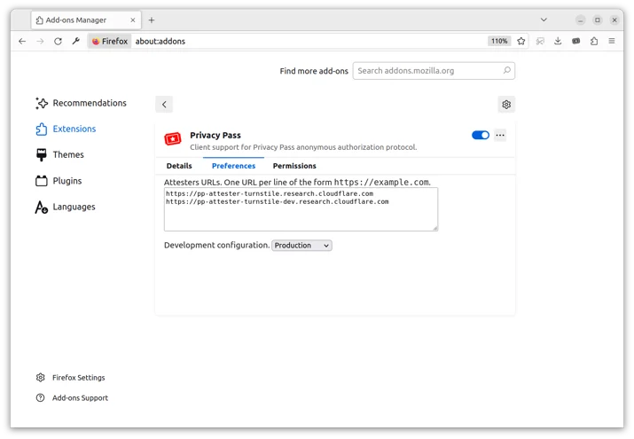Click the Privacy Pass toolbar extension icon
The height and width of the screenshot is (439, 634).
tap(575, 41)
